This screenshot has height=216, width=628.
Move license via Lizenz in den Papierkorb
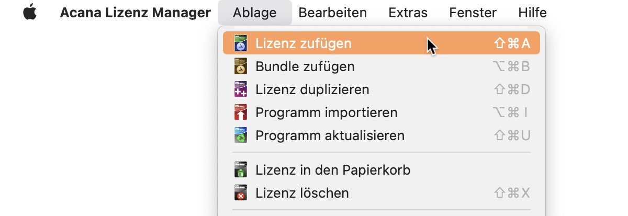(x=382, y=170)
